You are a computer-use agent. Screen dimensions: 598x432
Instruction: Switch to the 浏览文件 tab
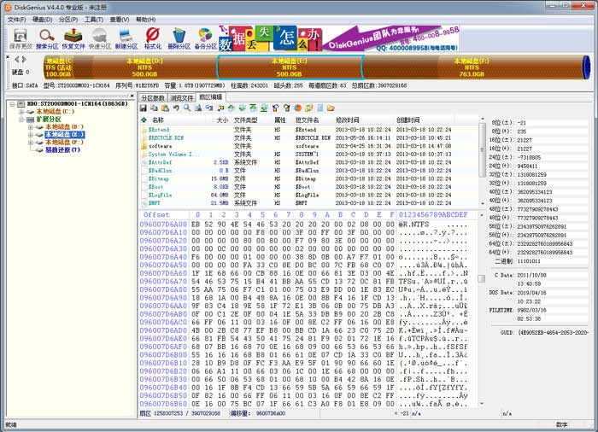point(181,98)
